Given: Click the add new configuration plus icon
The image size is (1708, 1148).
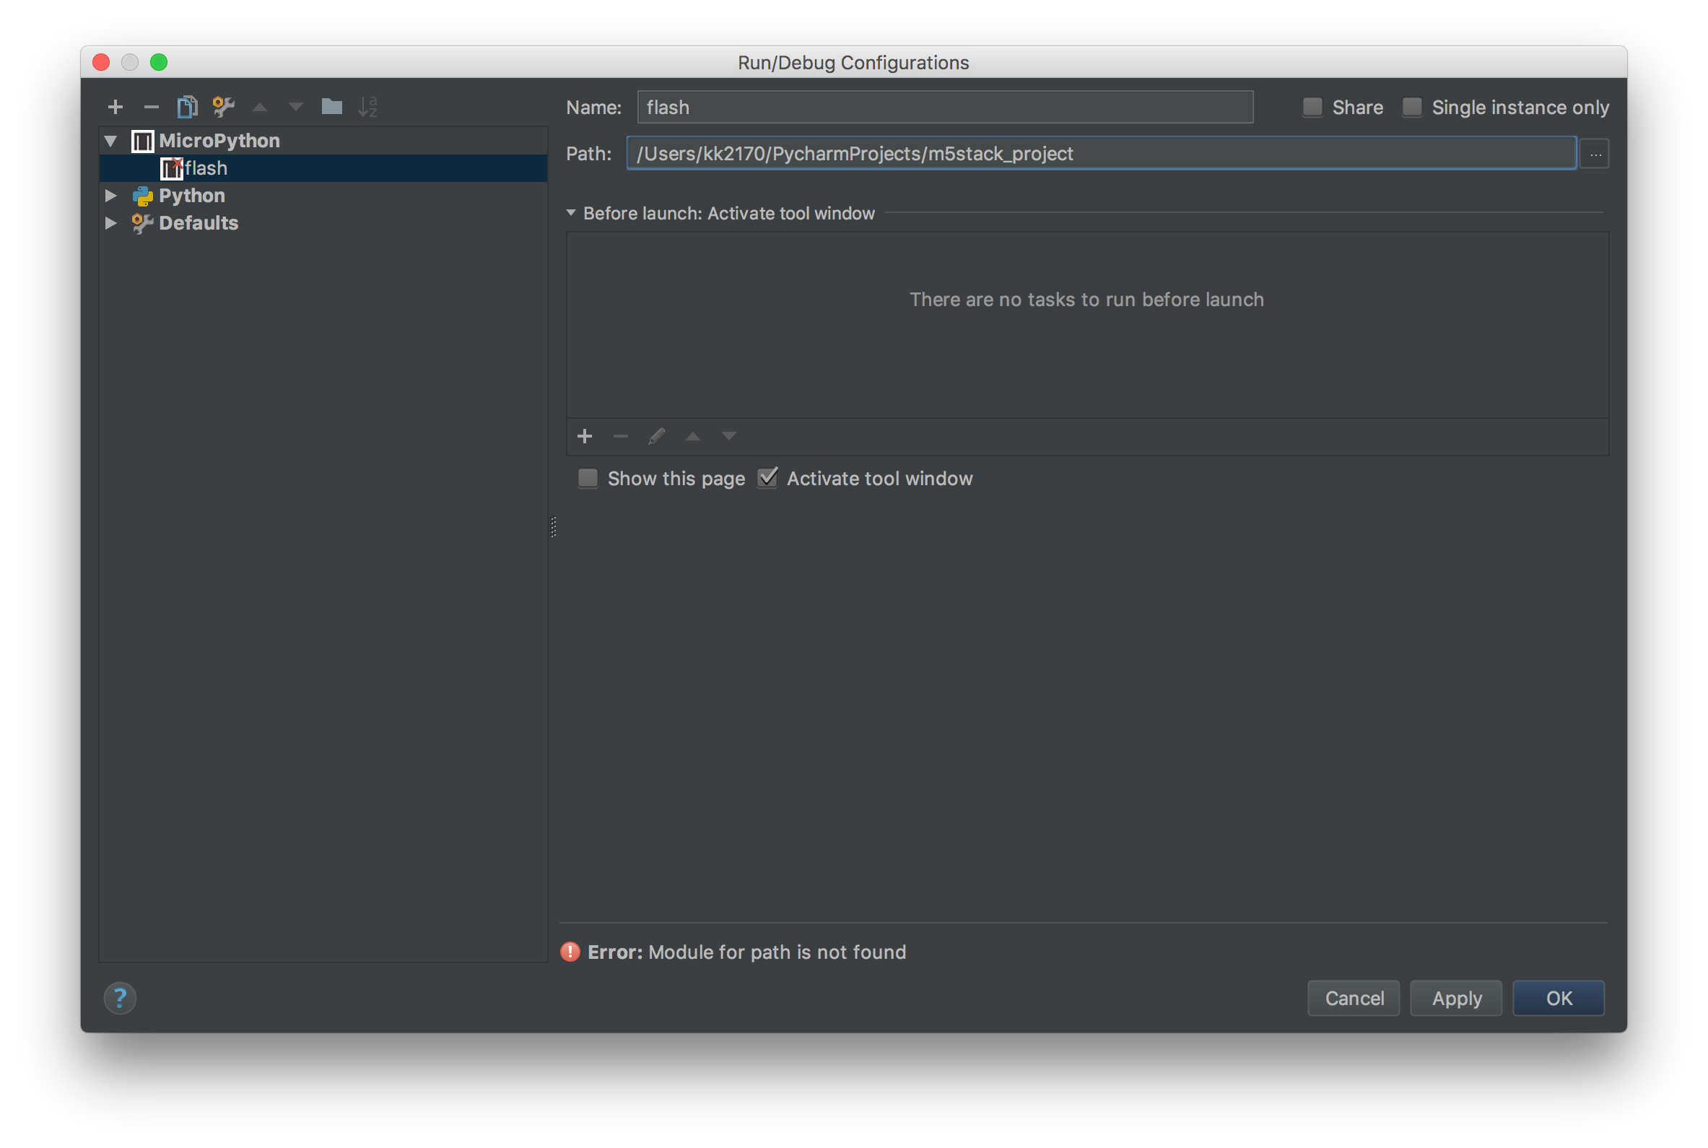Looking at the screenshot, I should (x=115, y=107).
